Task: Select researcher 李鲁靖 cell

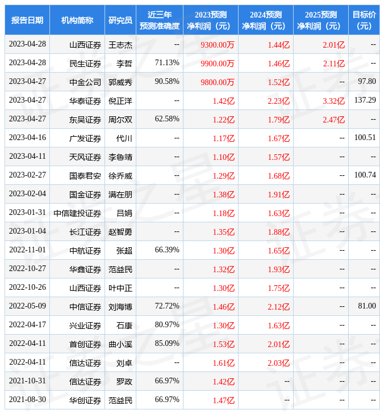Action: (120, 157)
